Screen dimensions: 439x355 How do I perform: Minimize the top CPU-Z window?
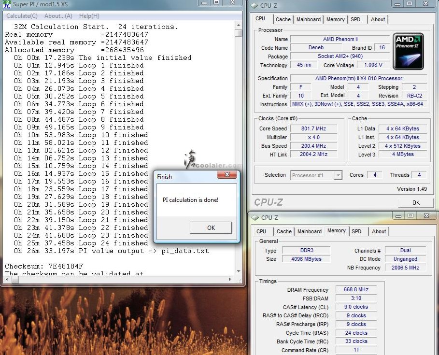(x=397, y=4)
